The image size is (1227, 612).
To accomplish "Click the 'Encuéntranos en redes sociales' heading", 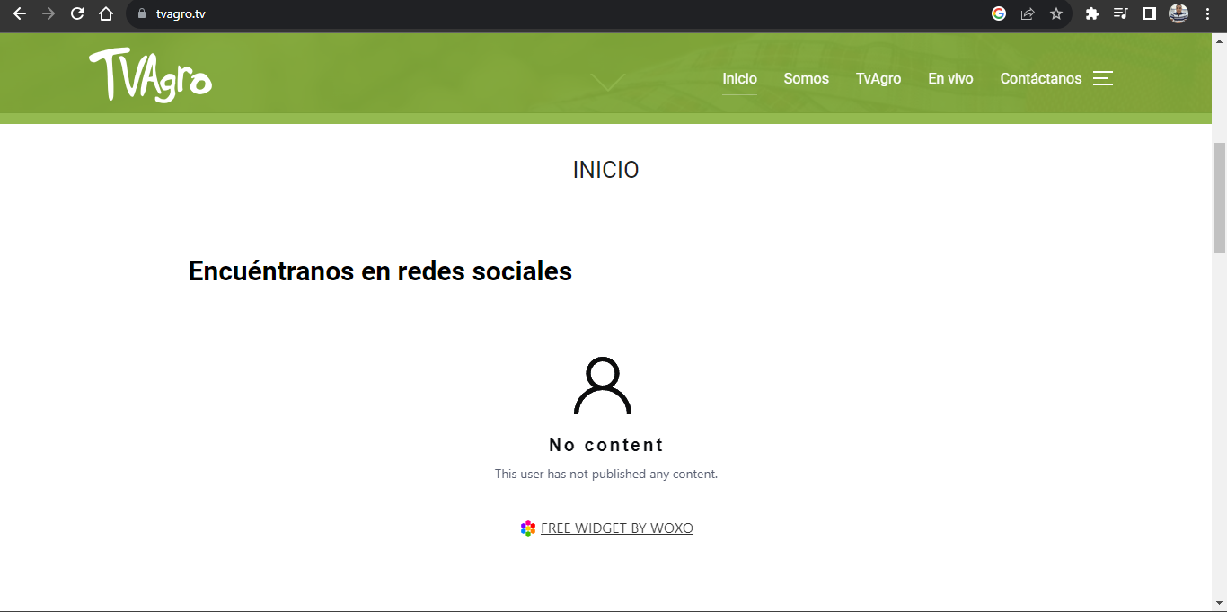I will coord(380,271).
